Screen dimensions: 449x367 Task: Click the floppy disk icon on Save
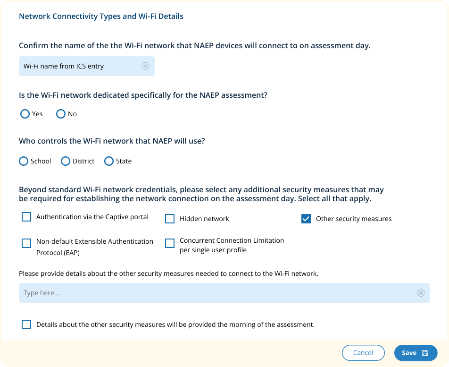tap(425, 353)
